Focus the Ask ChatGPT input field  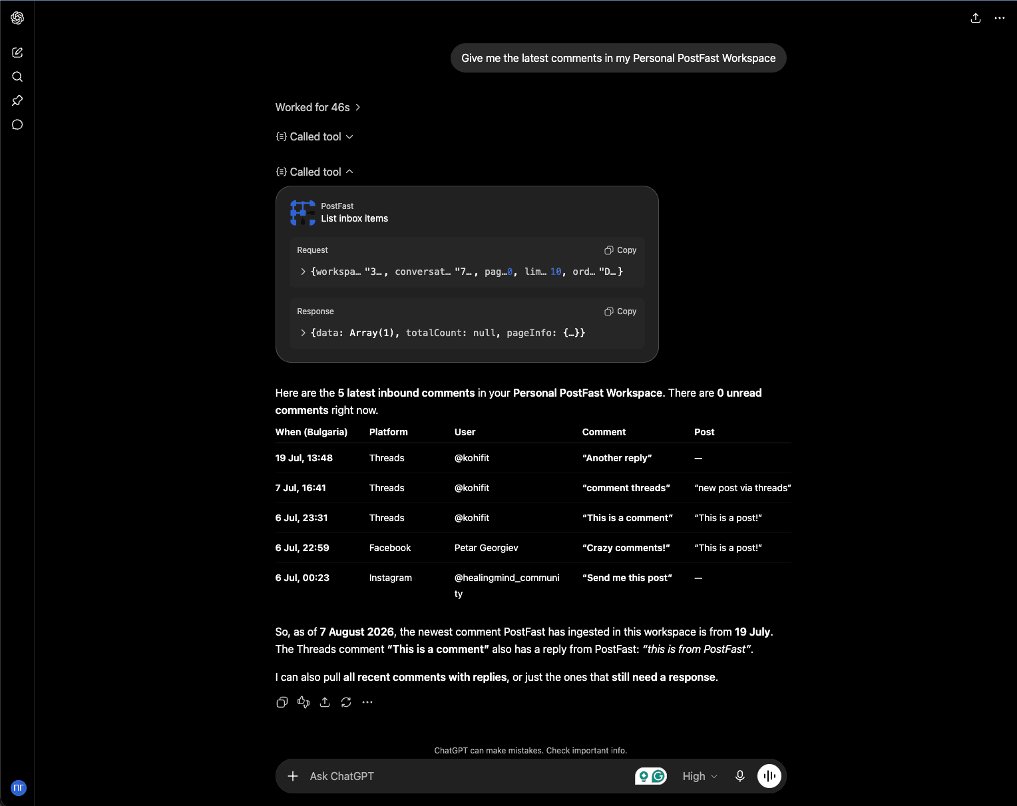(x=466, y=776)
